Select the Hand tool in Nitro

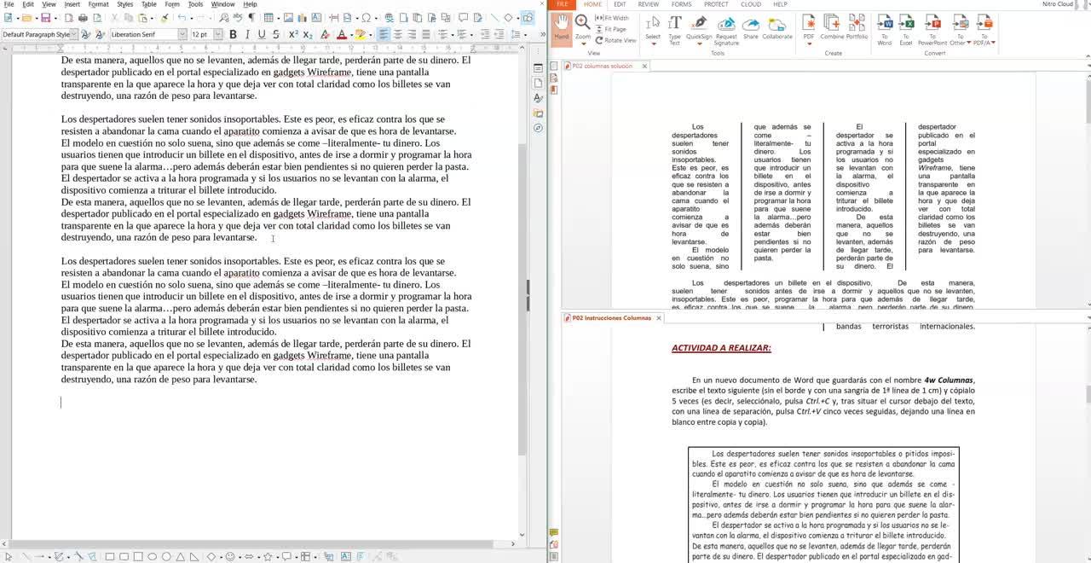pos(561,29)
